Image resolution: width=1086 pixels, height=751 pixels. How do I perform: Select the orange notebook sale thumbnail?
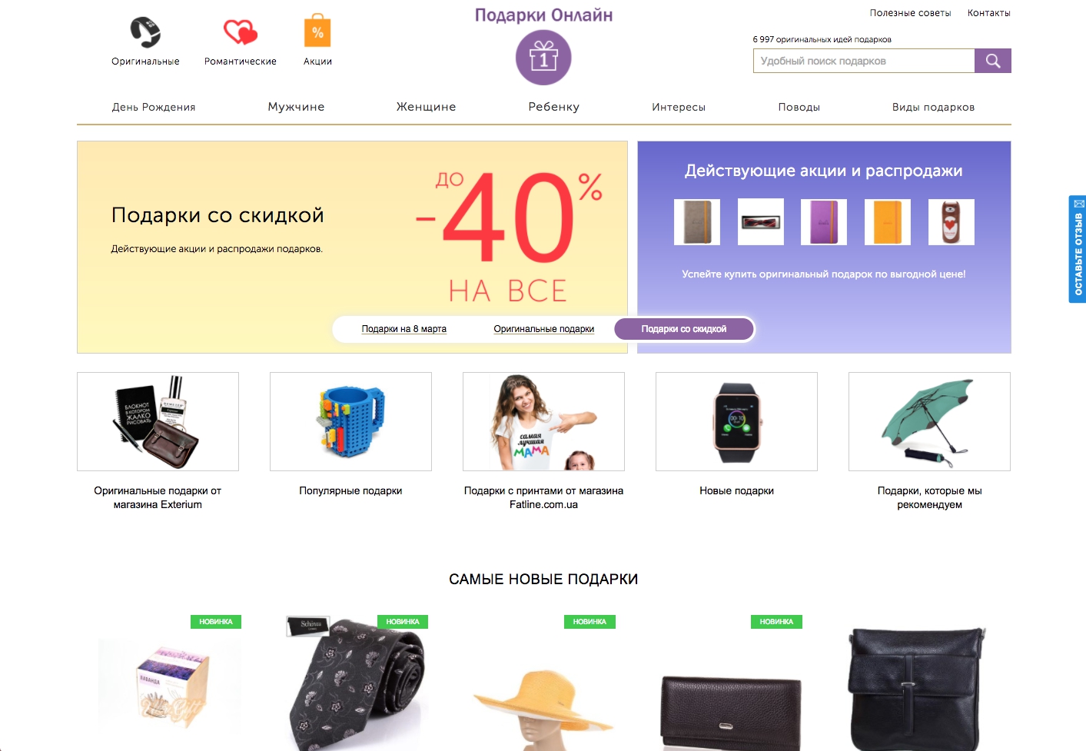click(x=888, y=222)
